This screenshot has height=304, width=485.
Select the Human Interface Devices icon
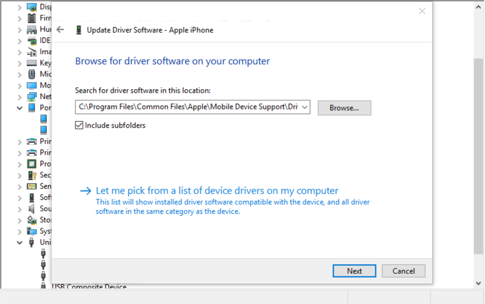point(32,29)
